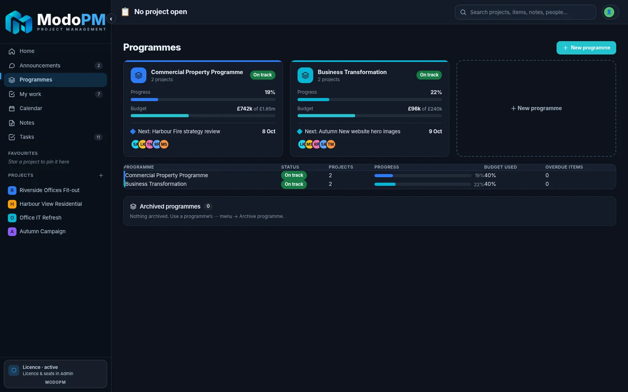Go to the Home menu item
This screenshot has height=392, width=628.
pos(55,51)
